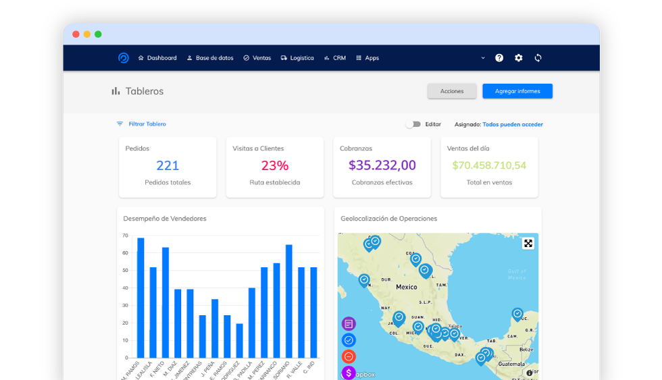Image resolution: width=662 pixels, height=380 pixels.
Task: Click Agregar informes button
Action: pos(517,91)
